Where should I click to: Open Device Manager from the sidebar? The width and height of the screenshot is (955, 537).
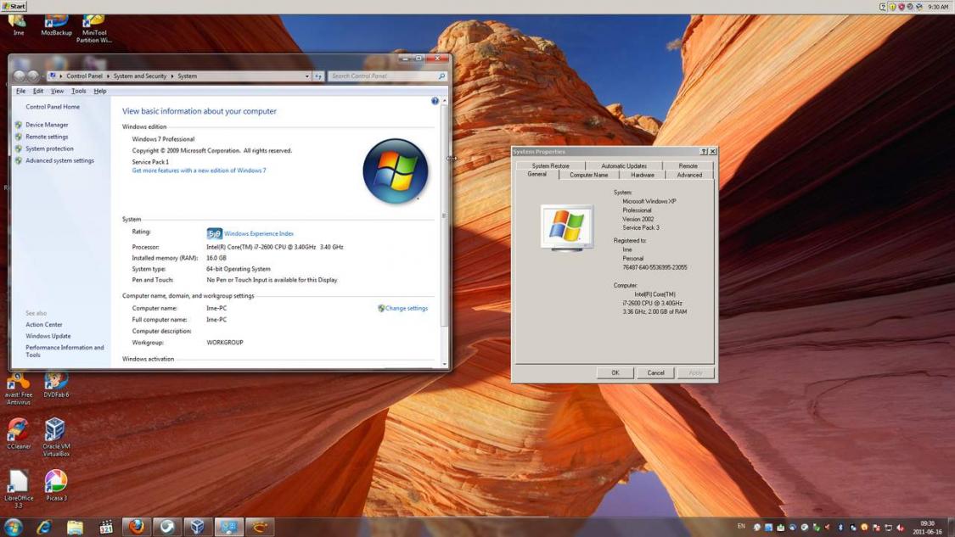47,125
